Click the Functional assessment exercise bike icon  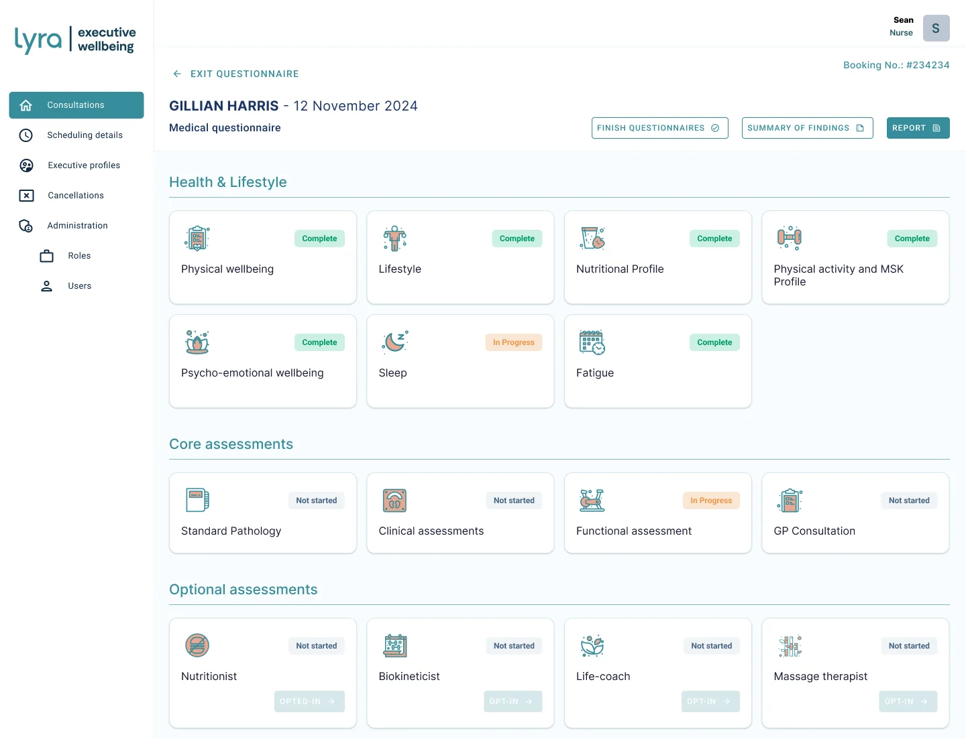click(592, 500)
